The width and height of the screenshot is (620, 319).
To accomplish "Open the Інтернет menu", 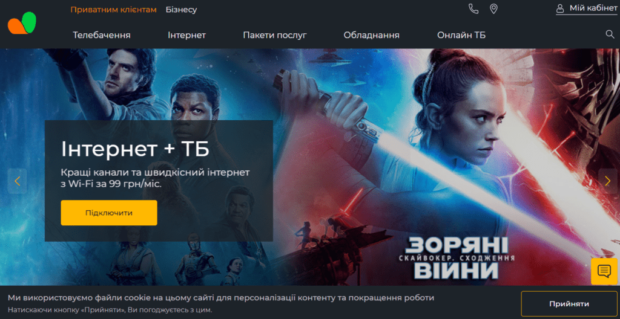I will pyautogui.click(x=186, y=35).
